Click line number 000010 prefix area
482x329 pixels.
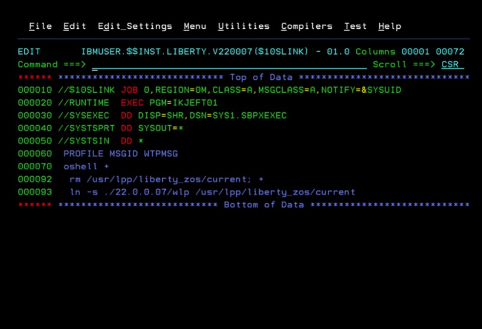(35, 90)
